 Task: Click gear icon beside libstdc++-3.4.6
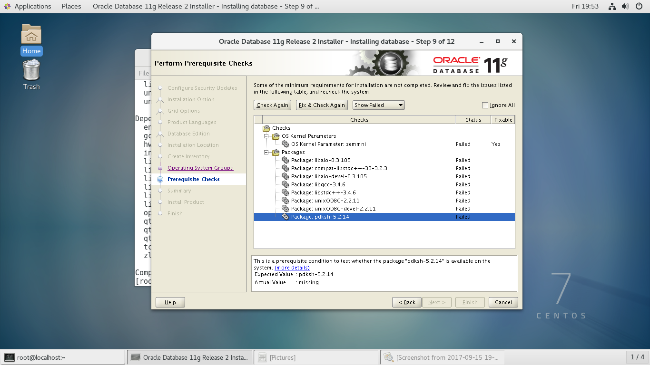coord(286,192)
